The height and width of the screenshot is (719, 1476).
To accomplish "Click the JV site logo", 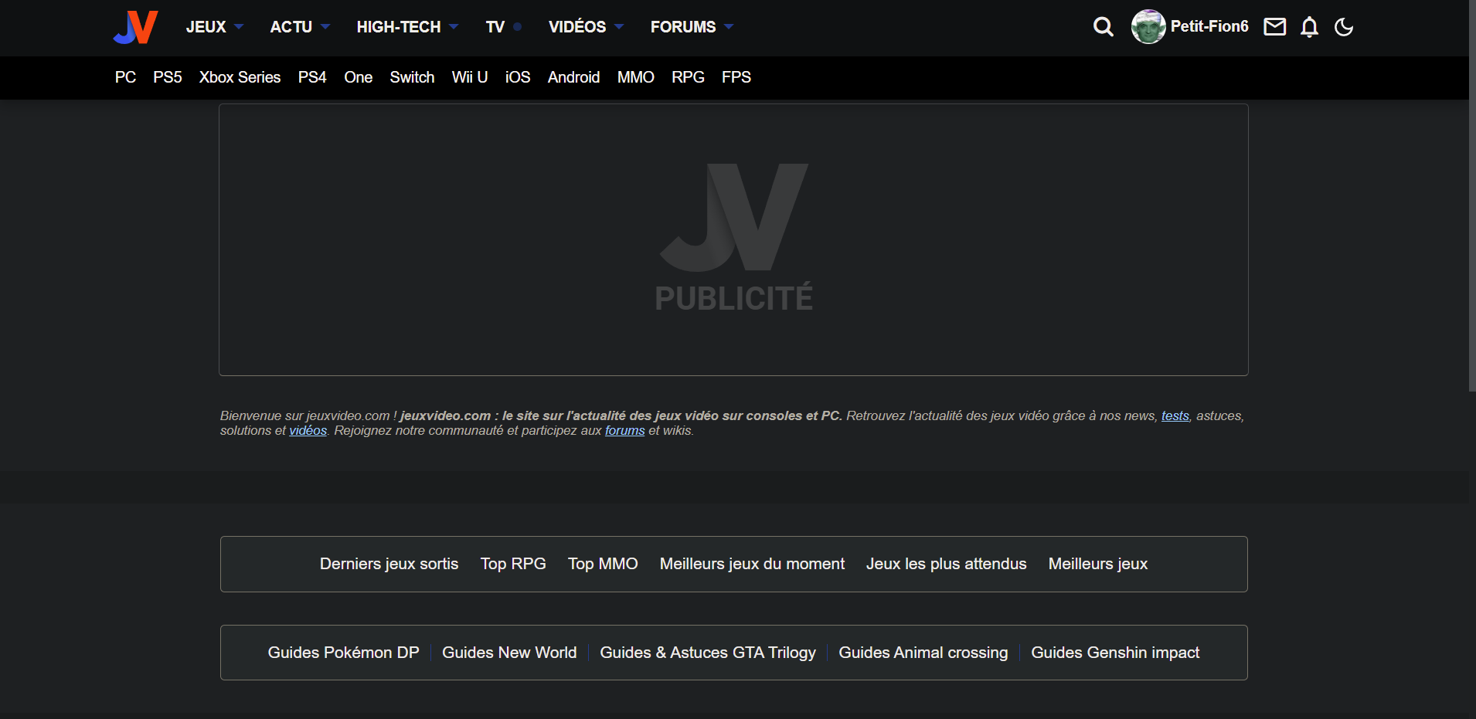I will pyautogui.click(x=136, y=27).
